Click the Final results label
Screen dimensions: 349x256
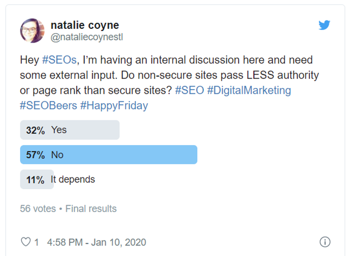pyautogui.click(x=91, y=209)
